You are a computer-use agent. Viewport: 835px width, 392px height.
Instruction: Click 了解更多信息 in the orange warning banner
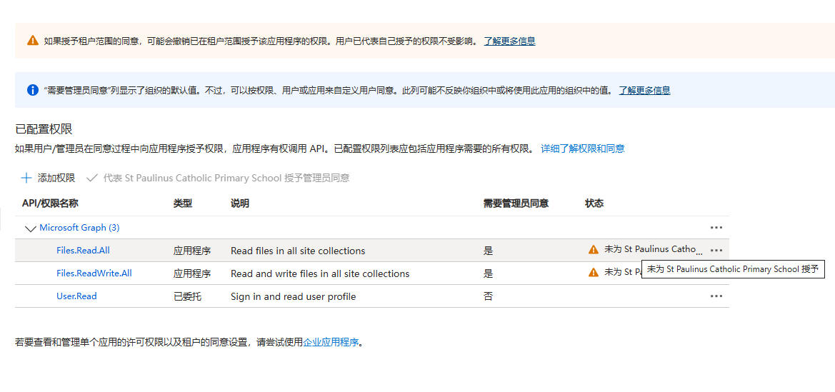click(x=509, y=41)
